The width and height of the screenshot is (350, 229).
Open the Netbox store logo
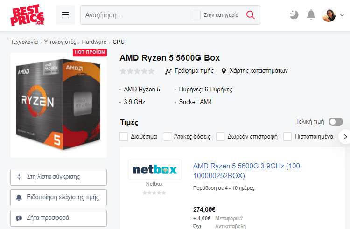154,170
